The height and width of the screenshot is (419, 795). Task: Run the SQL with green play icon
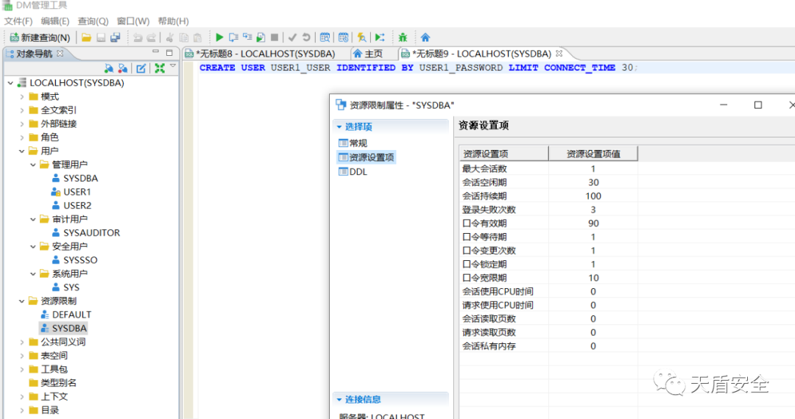[x=219, y=37]
